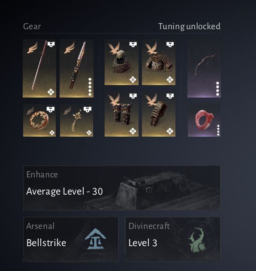The width and height of the screenshot is (256, 271).
Task: Select the leg greaves armor slot
Action: tap(121, 114)
